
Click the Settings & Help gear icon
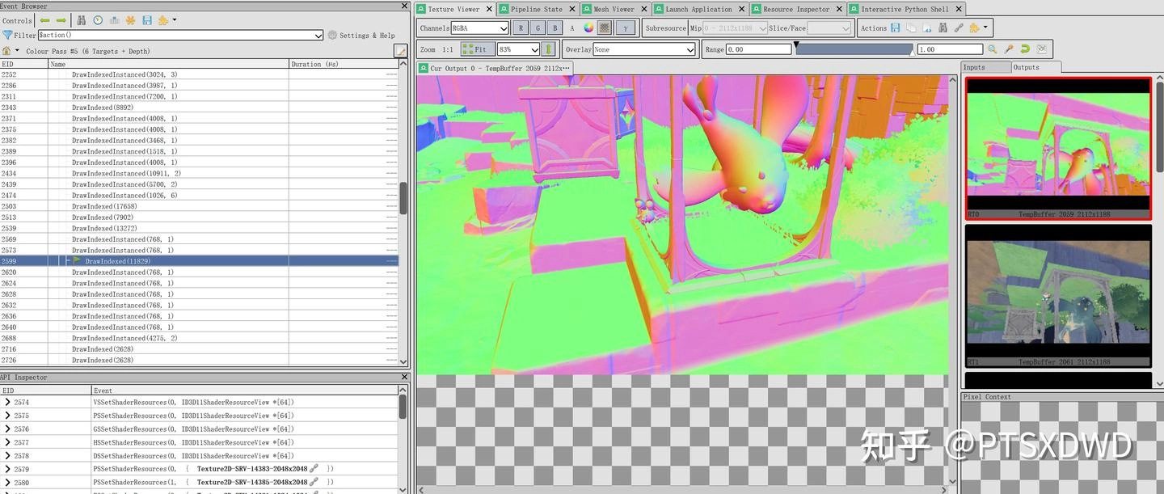pos(332,36)
